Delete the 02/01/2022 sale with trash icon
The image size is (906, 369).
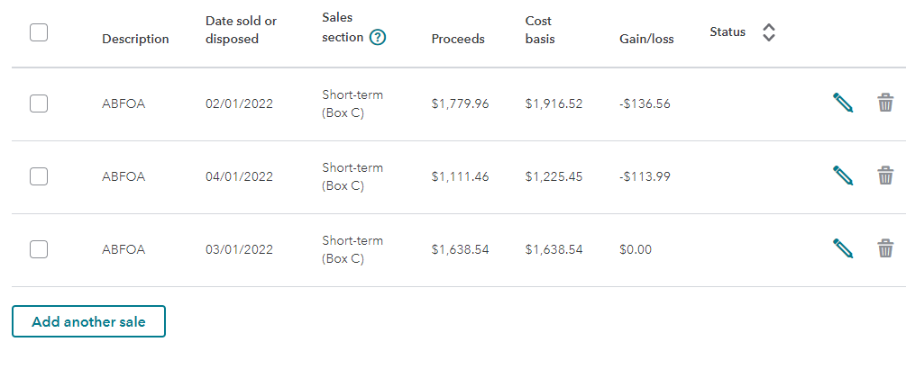tap(885, 103)
